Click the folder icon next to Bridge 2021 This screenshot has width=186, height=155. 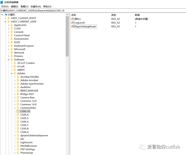coord(18,94)
